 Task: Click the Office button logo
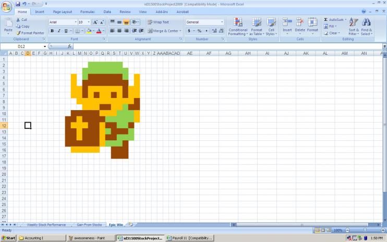coord(7,6)
